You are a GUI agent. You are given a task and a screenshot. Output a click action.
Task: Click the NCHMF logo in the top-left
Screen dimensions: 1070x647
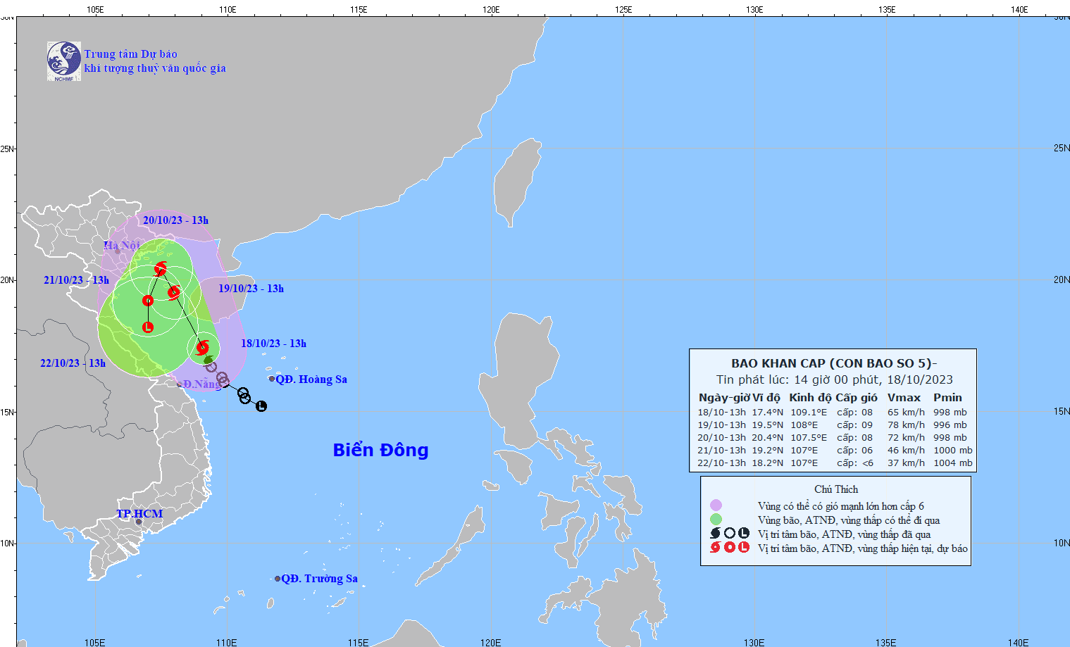pos(64,61)
